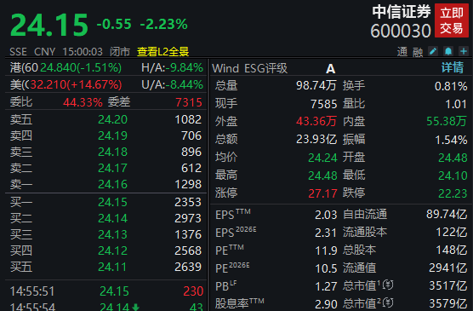Select the Hong Kong listing quote row
This screenshot has width=473, height=311.
pyautogui.click(x=106, y=67)
